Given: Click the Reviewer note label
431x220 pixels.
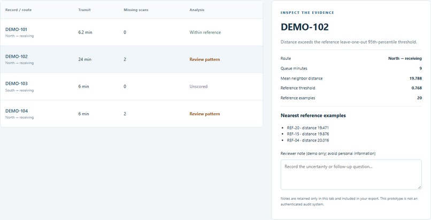Looking at the screenshot, I should pyautogui.click(x=328, y=153).
